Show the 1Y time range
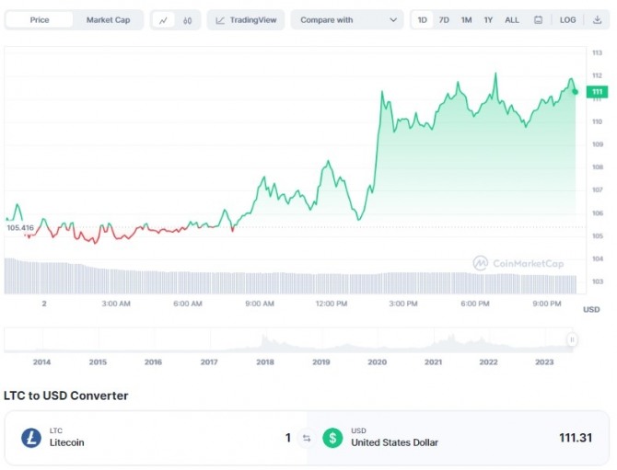The height and width of the screenshot is (470, 617). tap(488, 19)
